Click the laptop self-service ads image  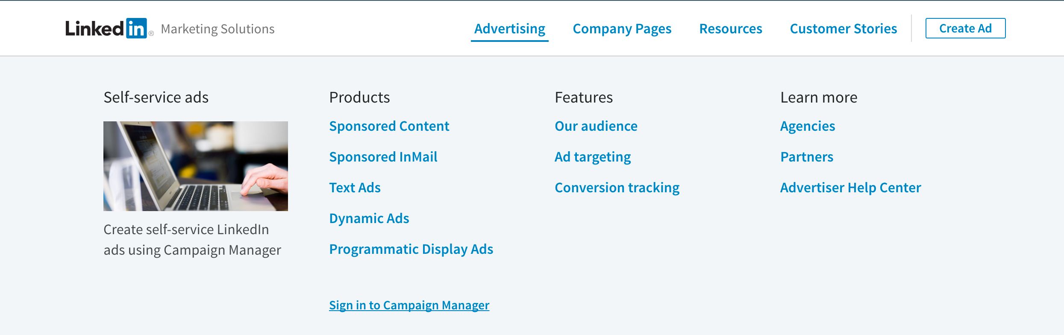coord(195,166)
